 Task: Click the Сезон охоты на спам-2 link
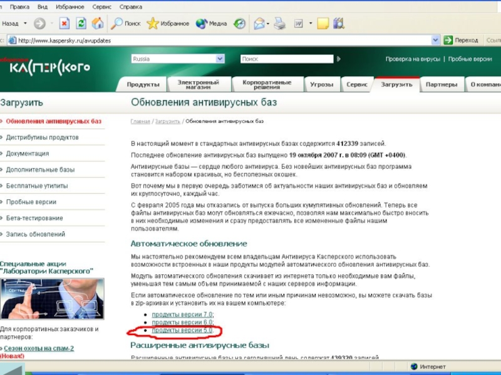coord(39,348)
